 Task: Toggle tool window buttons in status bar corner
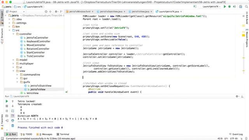(2, 138)
